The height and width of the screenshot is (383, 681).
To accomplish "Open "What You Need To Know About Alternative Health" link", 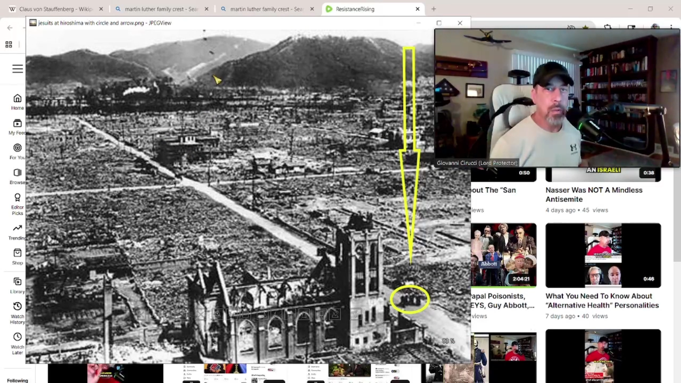I will click(602, 301).
